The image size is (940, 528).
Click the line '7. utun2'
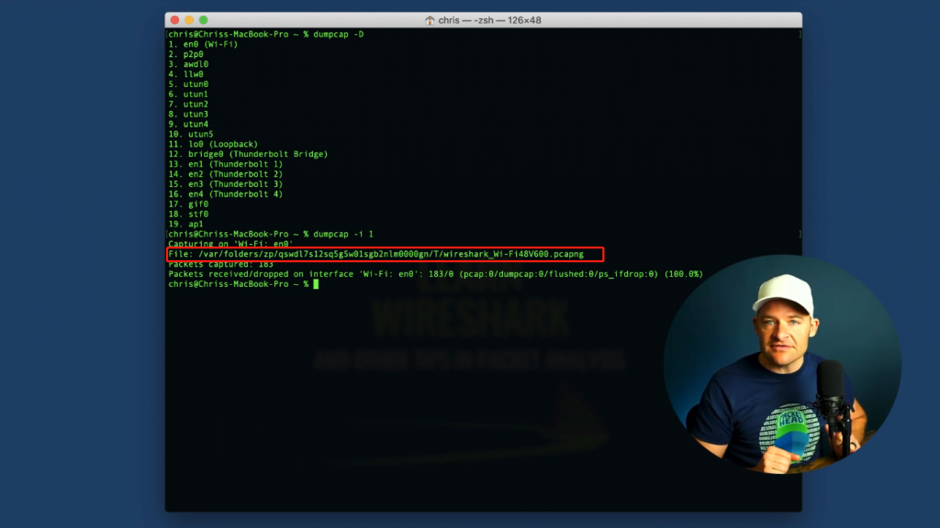pyautogui.click(x=188, y=104)
